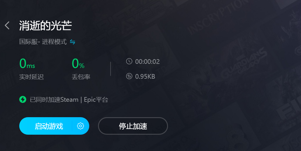Select the 国际服- 进程模式 server label
The width and height of the screenshot is (301, 151).
(43, 42)
